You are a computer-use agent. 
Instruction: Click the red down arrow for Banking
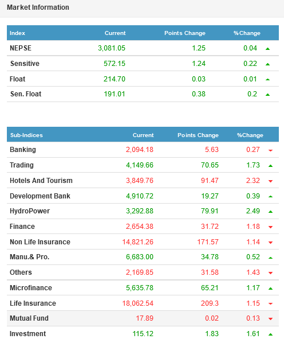270,150
